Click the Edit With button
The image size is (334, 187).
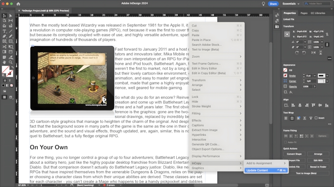[x=318, y=160]
